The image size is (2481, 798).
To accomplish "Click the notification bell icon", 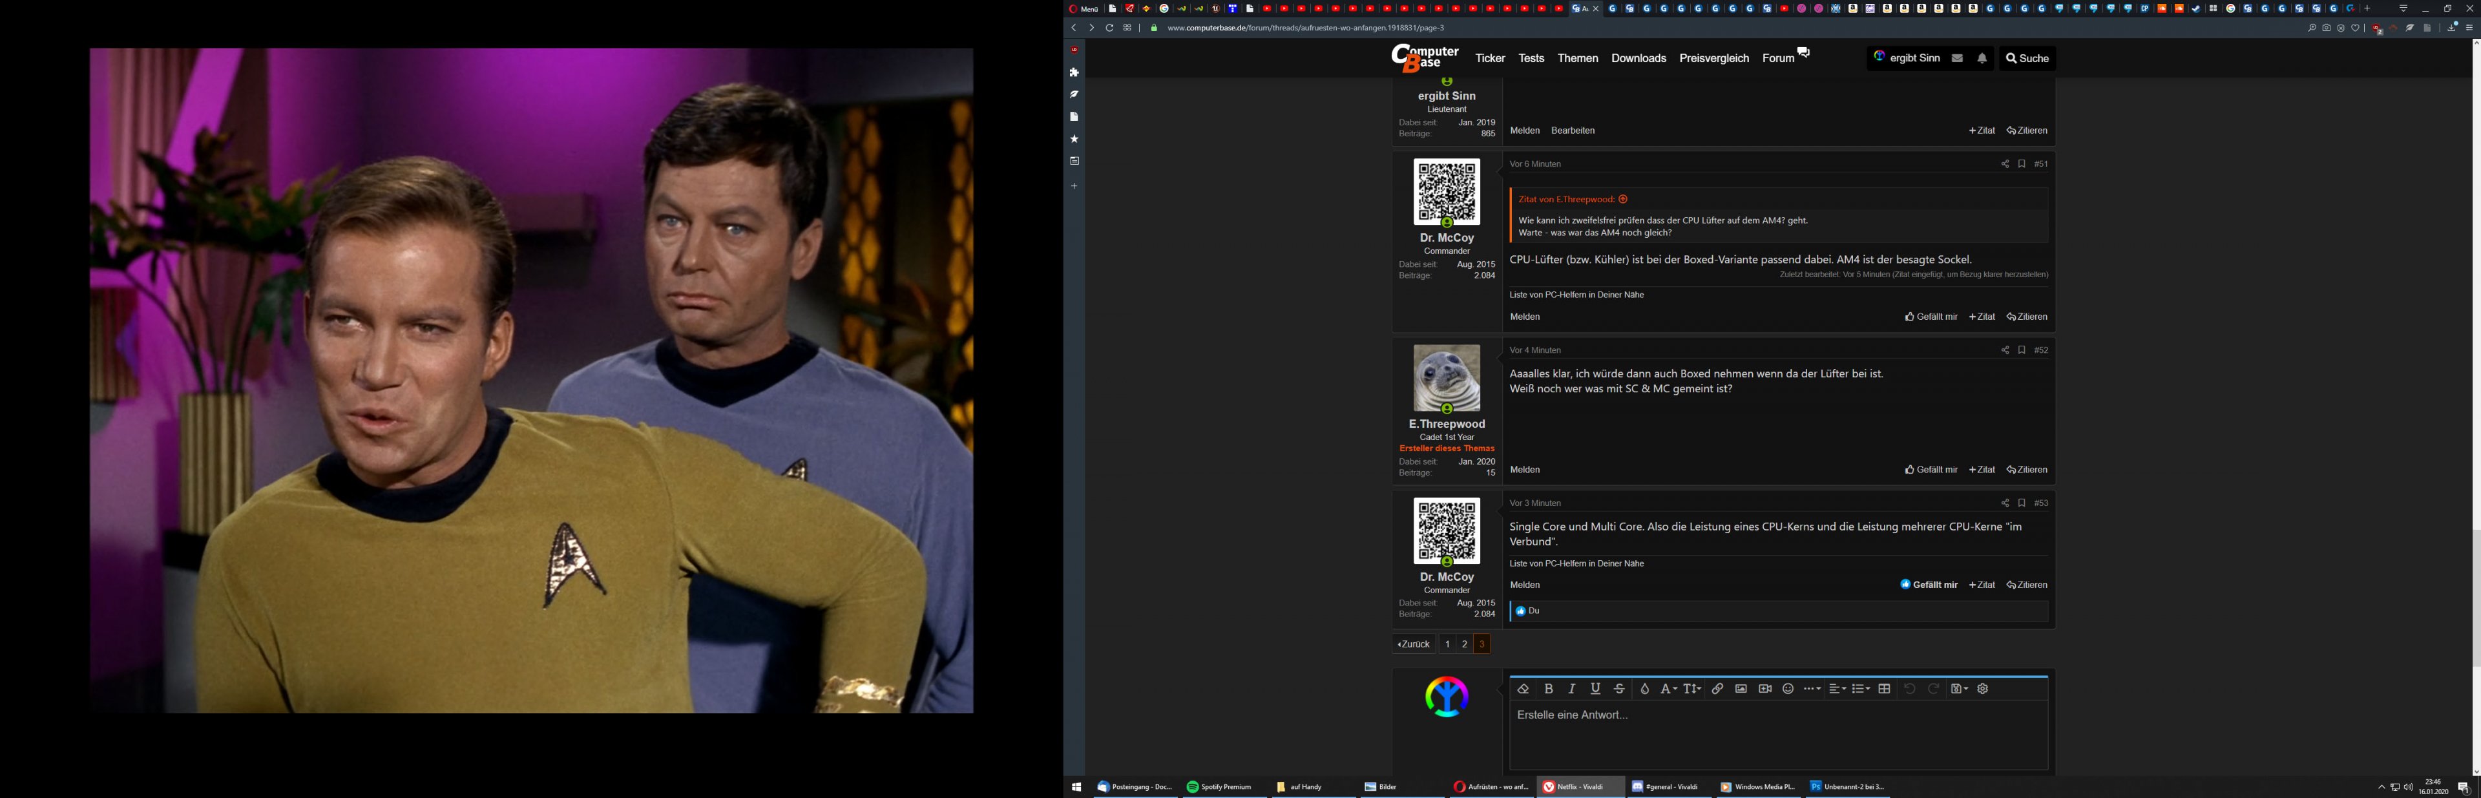I will coord(1982,59).
